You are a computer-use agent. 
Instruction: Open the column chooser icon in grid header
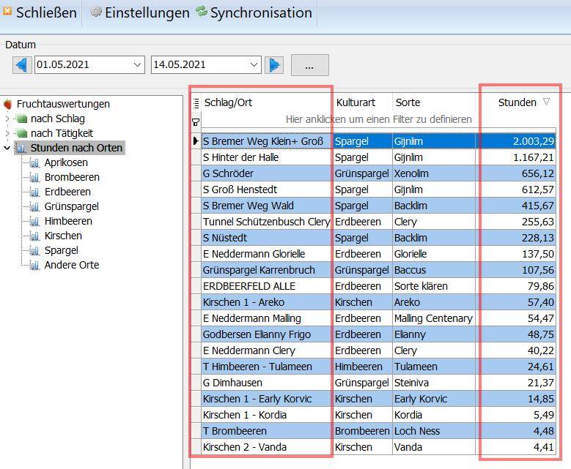click(x=196, y=103)
